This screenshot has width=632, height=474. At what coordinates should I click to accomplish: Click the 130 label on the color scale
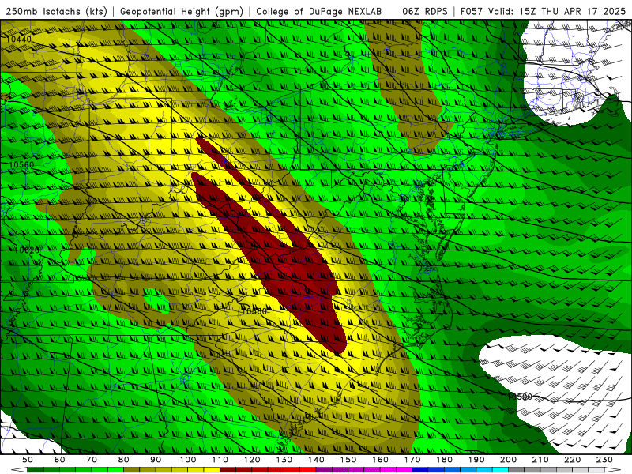(284, 460)
